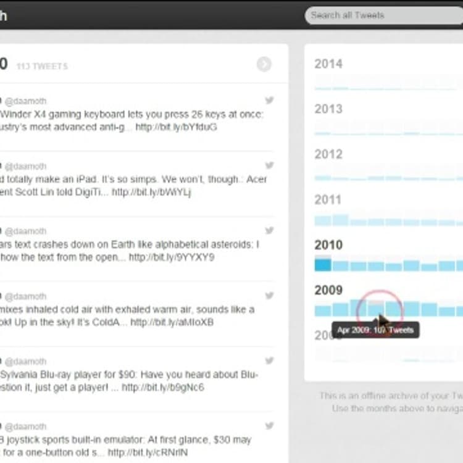Open Twitter bird icon on joystick emulator tweet
The height and width of the screenshot is (463, 463).
[269, 426]
